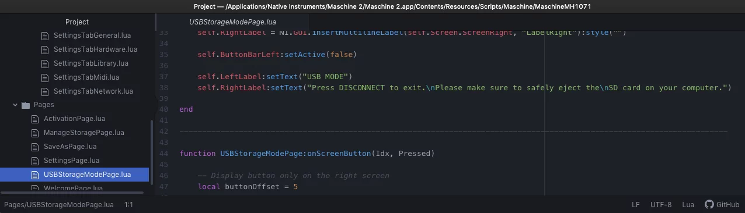This screenshot has width=745, height=213.
Task: Click file icon beside ActivationPage.lua
Action: [x=35, y=119]
